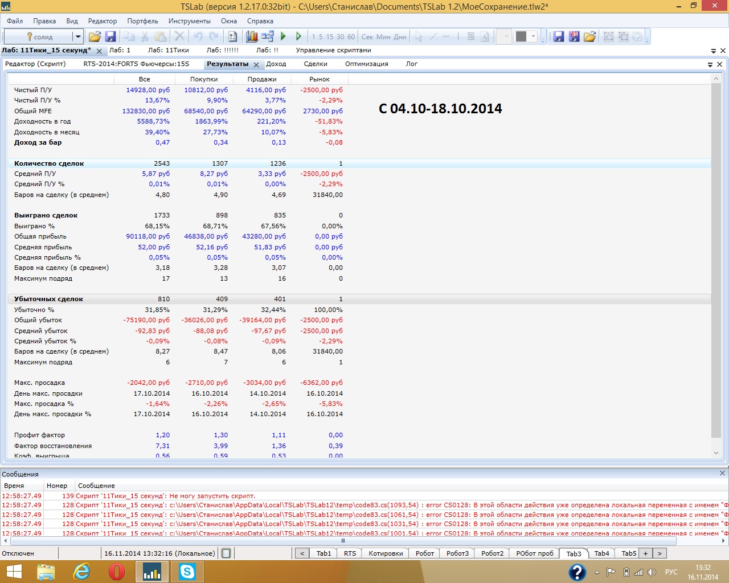The image size is (729, 583).
Task: Expand the солид combo box dropdown
Action: (77, 36)
